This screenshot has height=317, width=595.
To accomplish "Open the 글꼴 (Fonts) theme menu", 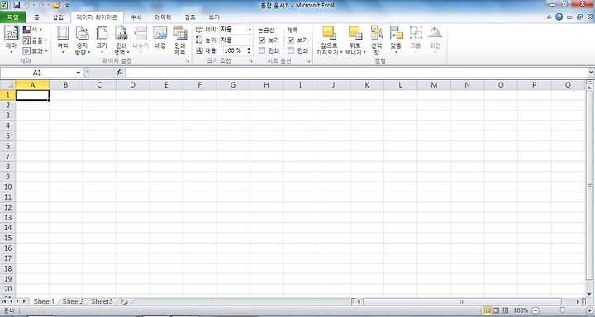I will (36, 40).
